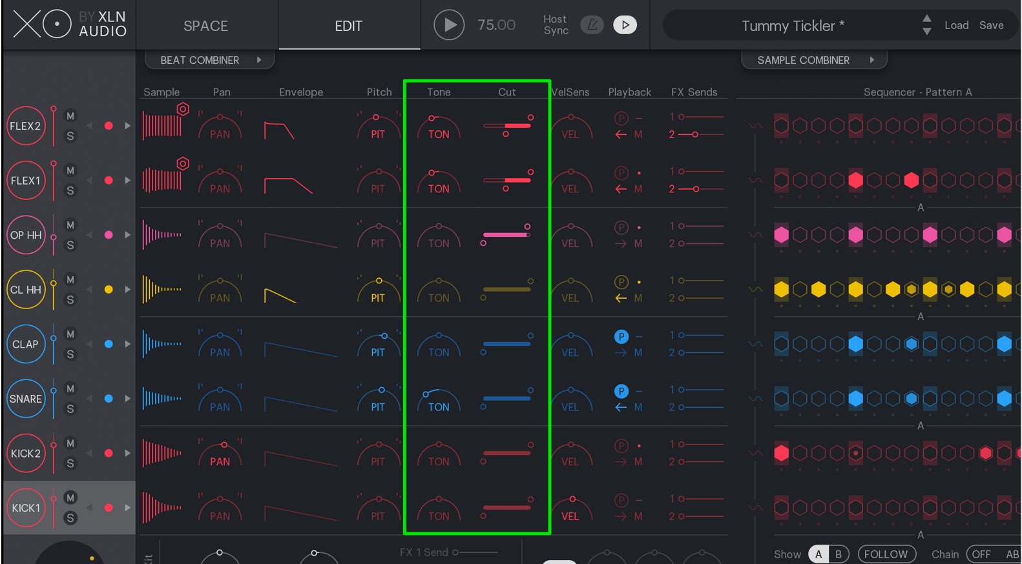Select the next preset with down arrow

927,31
